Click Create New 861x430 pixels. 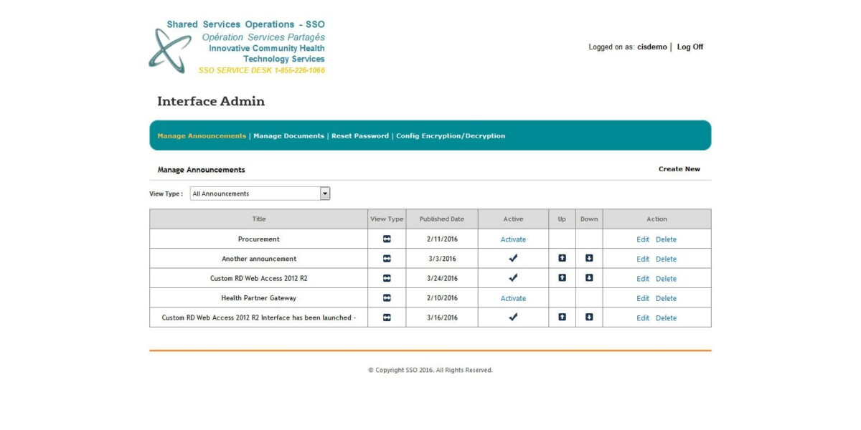[679, 169]
